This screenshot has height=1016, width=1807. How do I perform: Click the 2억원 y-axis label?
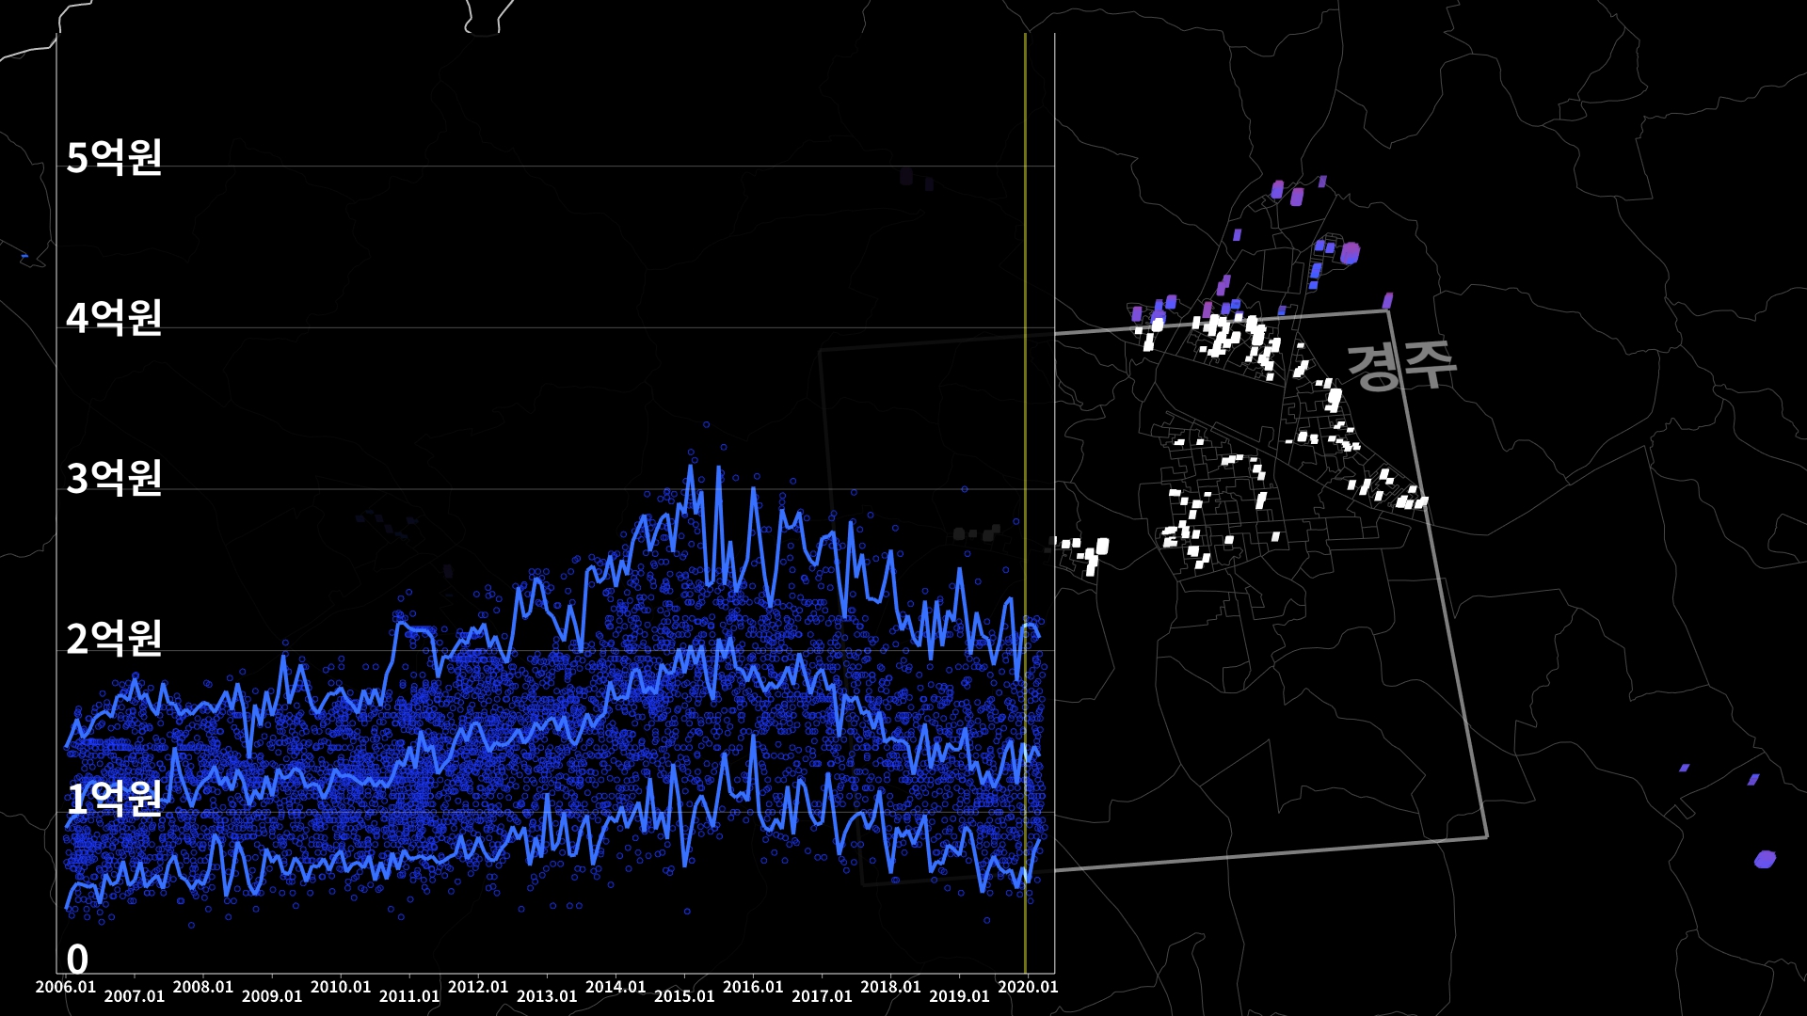[x=114, y=639]
